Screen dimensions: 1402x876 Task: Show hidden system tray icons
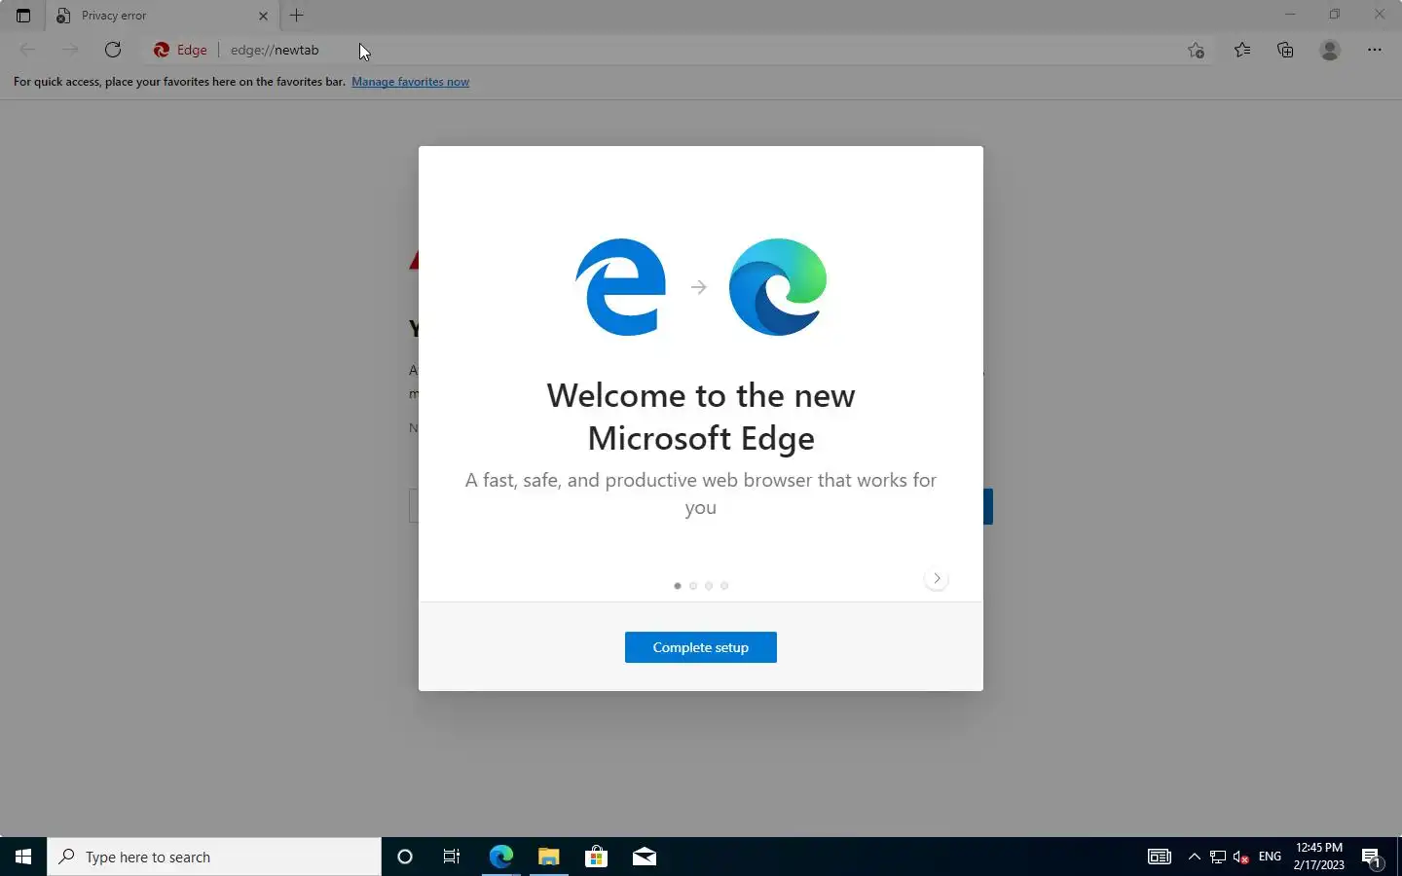tap(1195, 857)
